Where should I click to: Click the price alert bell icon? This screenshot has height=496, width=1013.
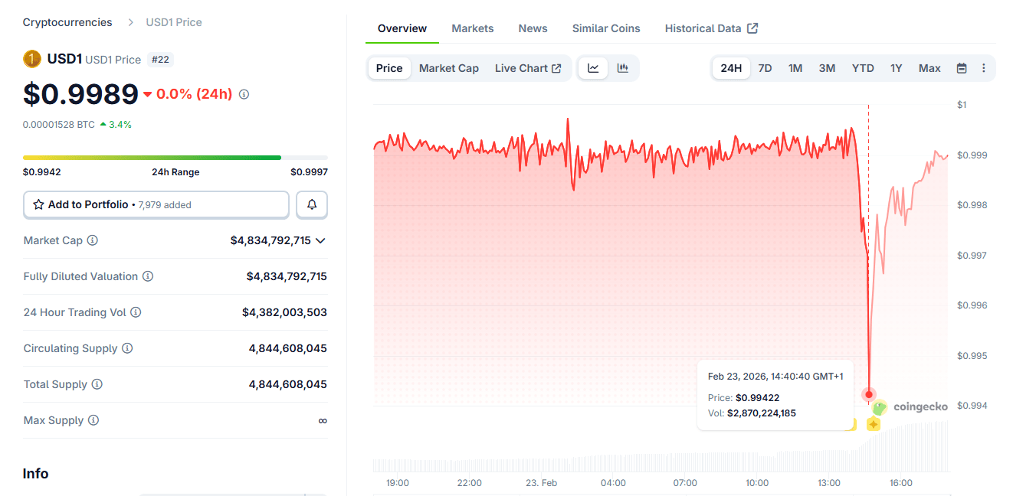[x=312, y=204]
